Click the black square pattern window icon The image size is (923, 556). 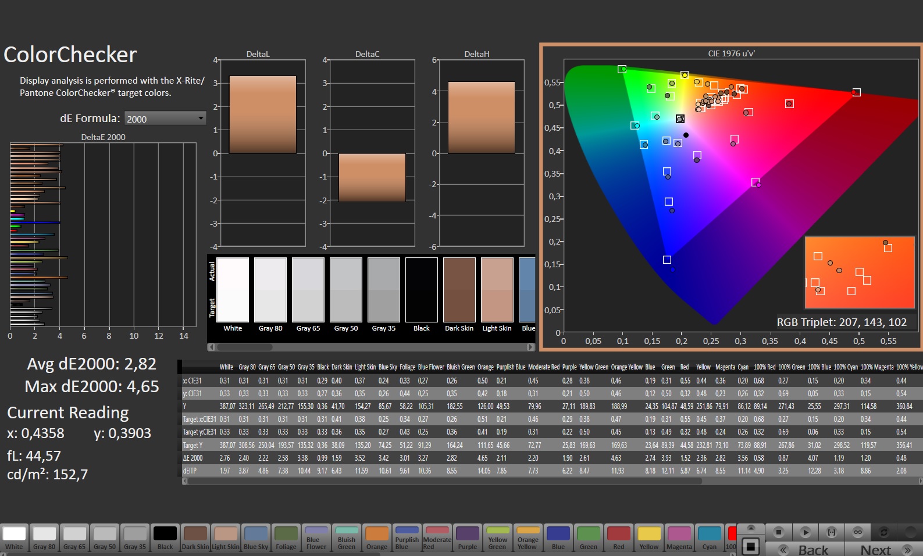[x=751, y=546]
